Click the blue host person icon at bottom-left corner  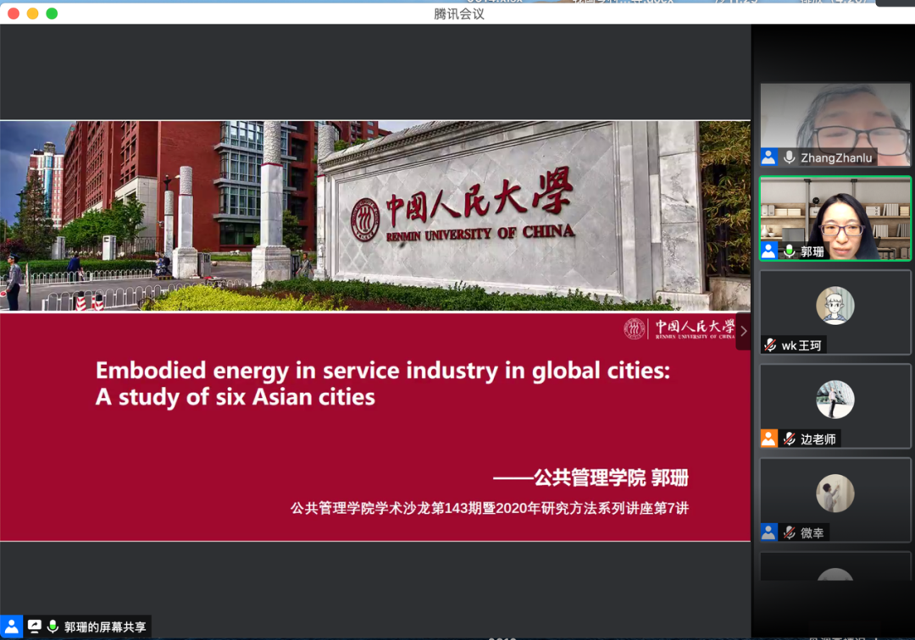pos(12,626)
